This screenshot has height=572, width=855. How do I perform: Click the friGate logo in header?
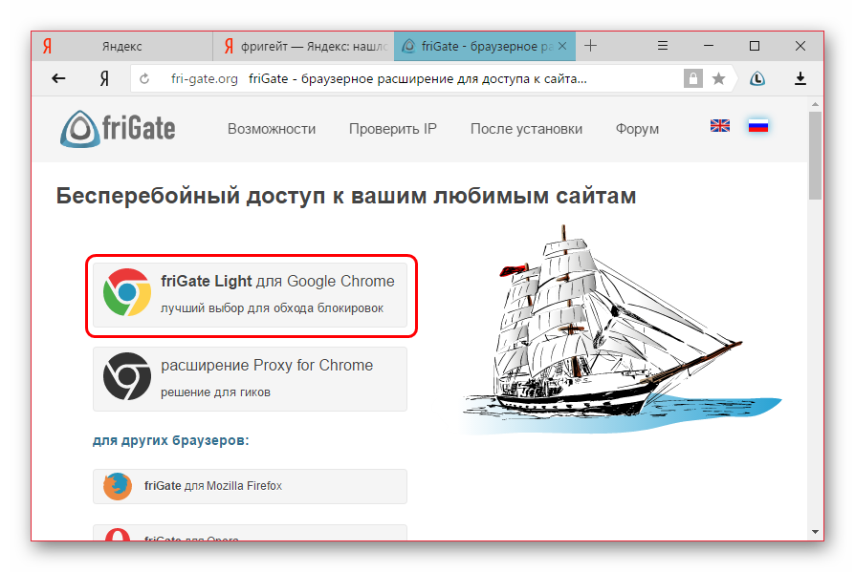(118, 129)
